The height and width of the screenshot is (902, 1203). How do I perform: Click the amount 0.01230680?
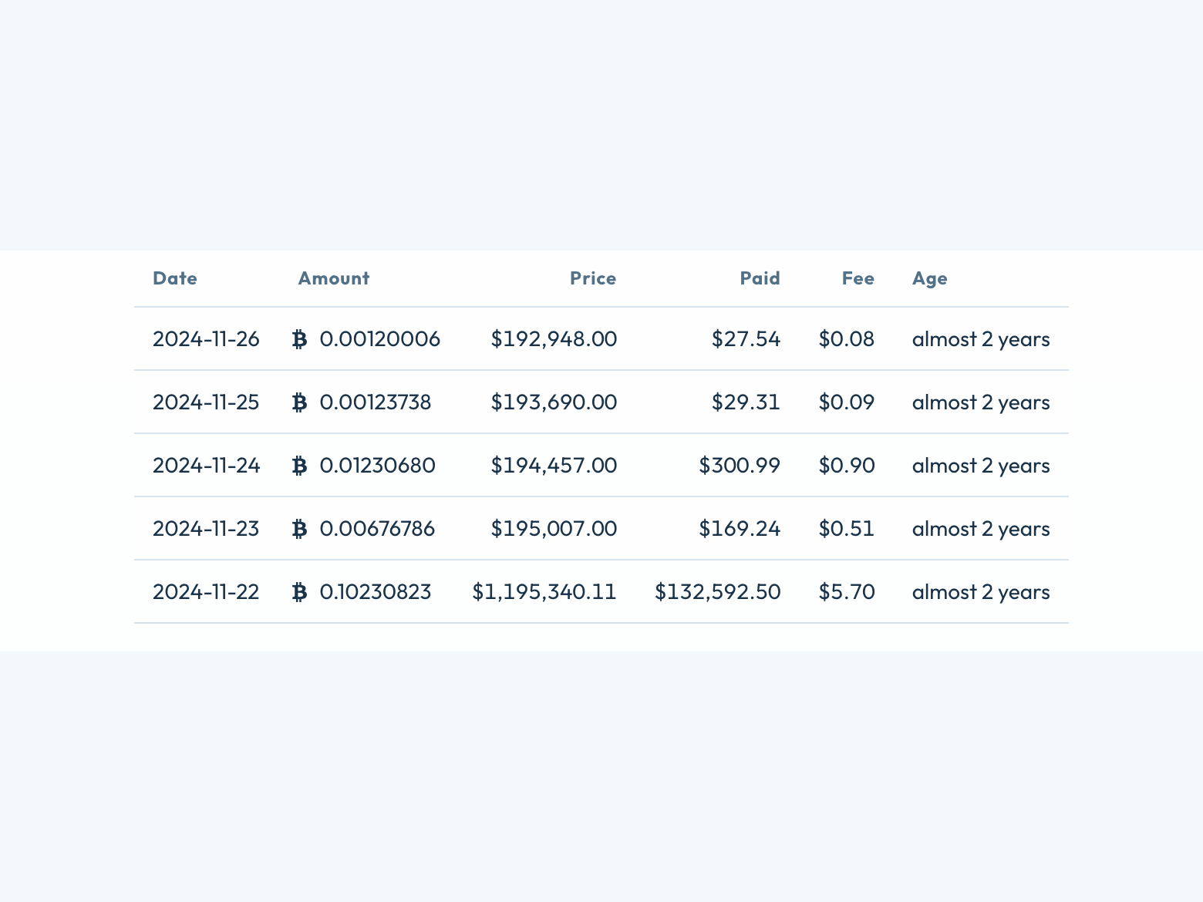(x=378, y=466)
